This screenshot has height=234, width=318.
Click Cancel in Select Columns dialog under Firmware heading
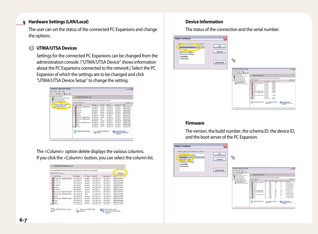click(219, 159)
